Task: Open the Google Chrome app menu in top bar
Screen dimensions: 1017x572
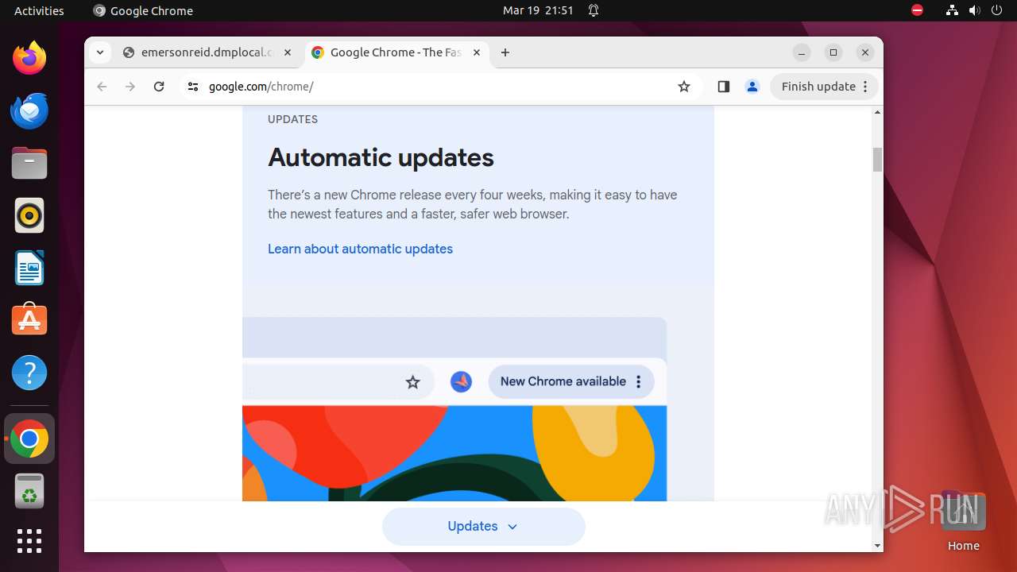Action: coord(143,10)
